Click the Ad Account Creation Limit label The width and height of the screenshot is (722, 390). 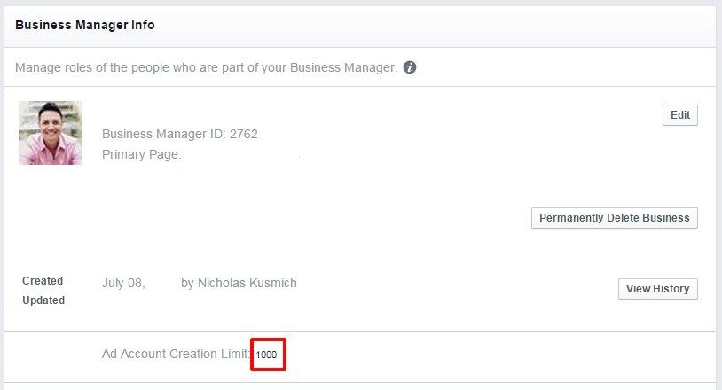[176, 354]
